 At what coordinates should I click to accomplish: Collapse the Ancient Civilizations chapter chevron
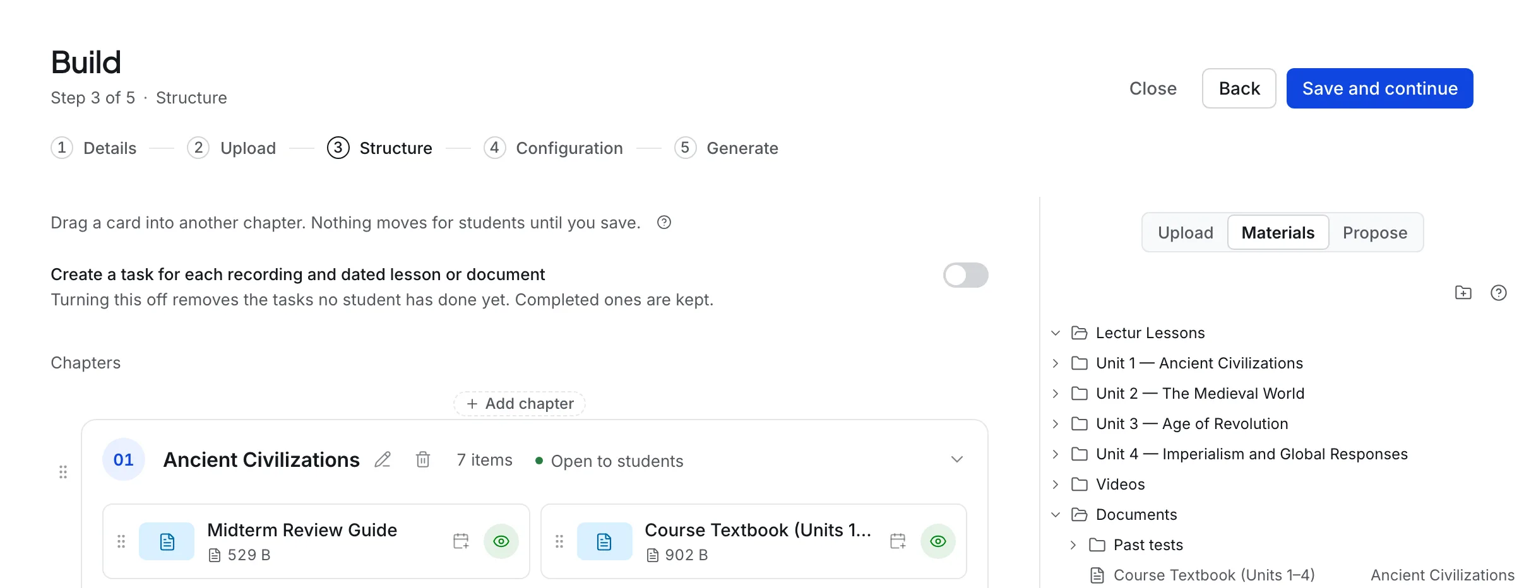coord(957,459)
